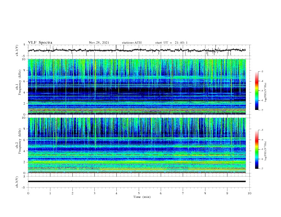
Task: Click the time axis tick label "5"
Action: (139, 193)
